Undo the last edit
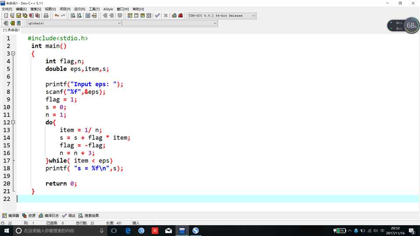This screenshot has height=236, width=420. pos(56,16)
